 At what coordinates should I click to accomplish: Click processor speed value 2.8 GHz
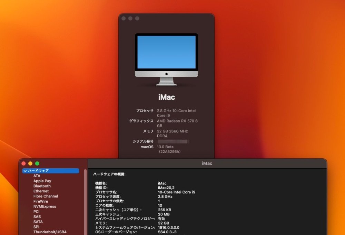tap(165, 196)
